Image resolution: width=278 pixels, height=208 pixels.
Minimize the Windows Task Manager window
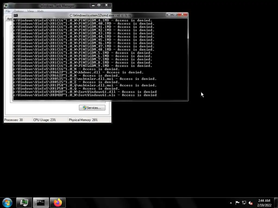click(93, 5)
